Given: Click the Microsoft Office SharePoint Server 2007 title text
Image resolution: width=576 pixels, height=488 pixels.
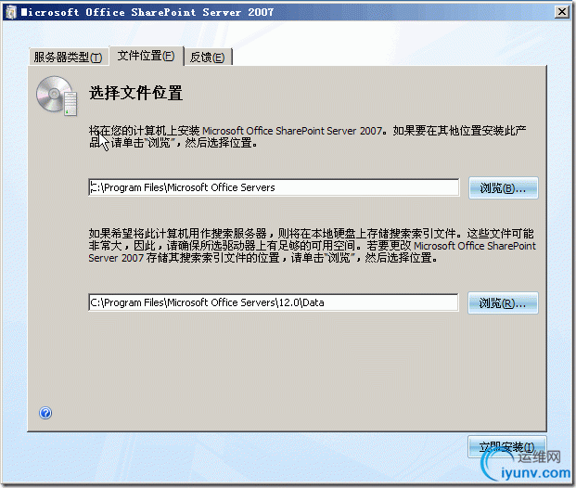Looking at the screenshot, I should [147, 12].
